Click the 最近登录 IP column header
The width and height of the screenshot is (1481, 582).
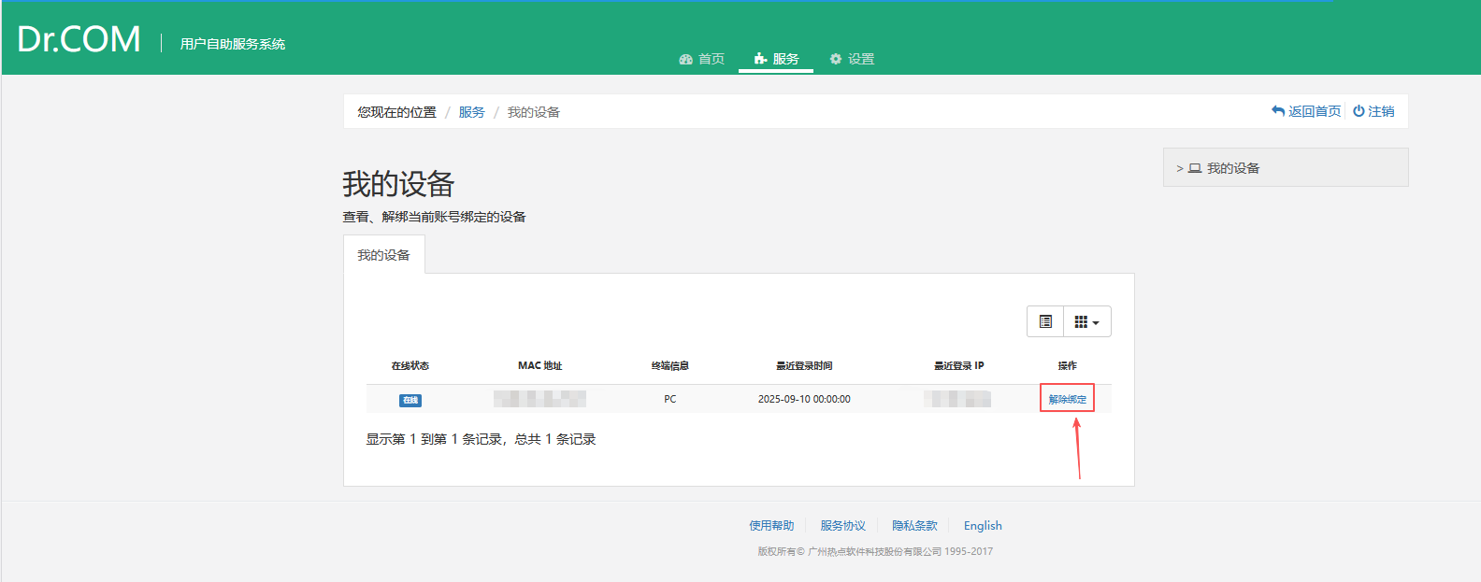[x=958, y=365]
